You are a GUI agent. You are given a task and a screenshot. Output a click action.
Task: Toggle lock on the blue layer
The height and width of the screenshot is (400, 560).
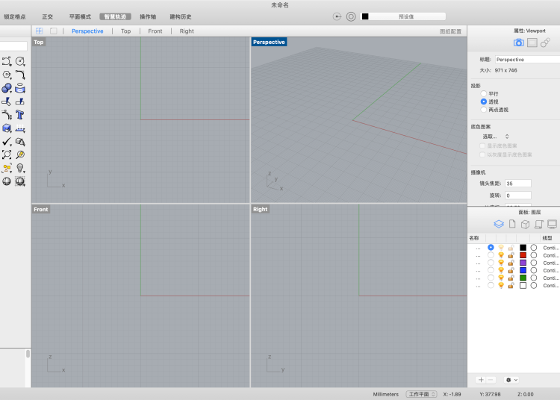(x=511, y=270)
